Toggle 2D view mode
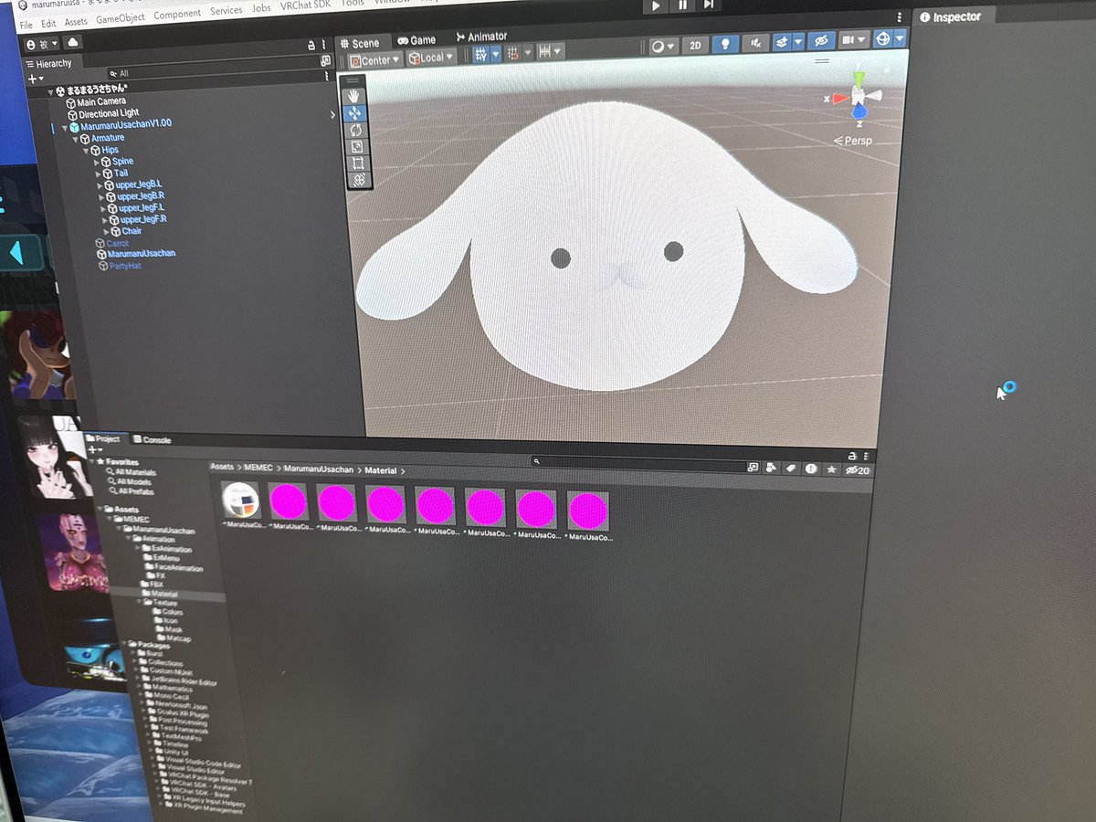 pos(696,46)
